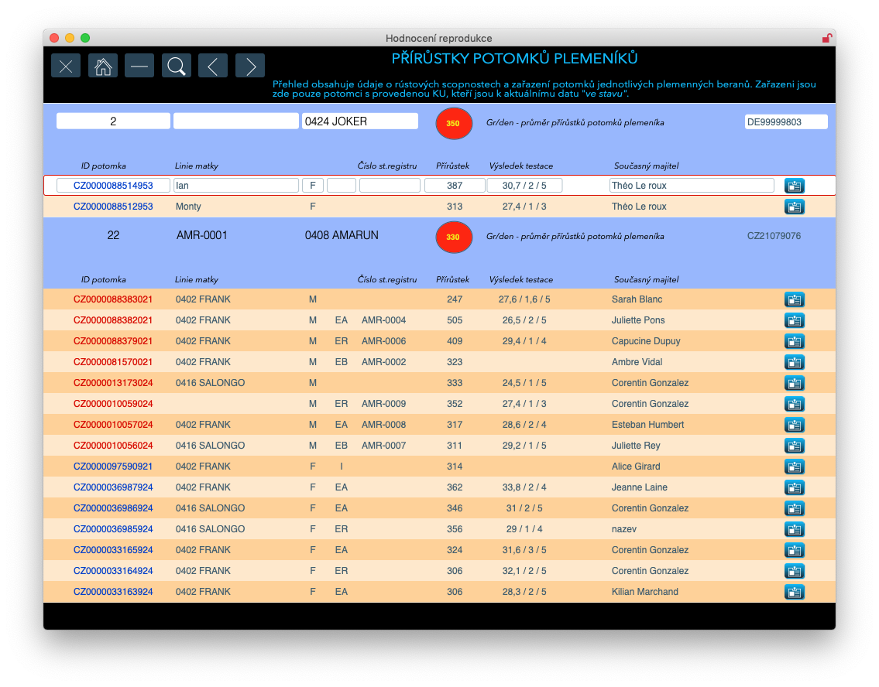Open detail card for Monty row
The image size is (879, 687).
pos(794,207)
